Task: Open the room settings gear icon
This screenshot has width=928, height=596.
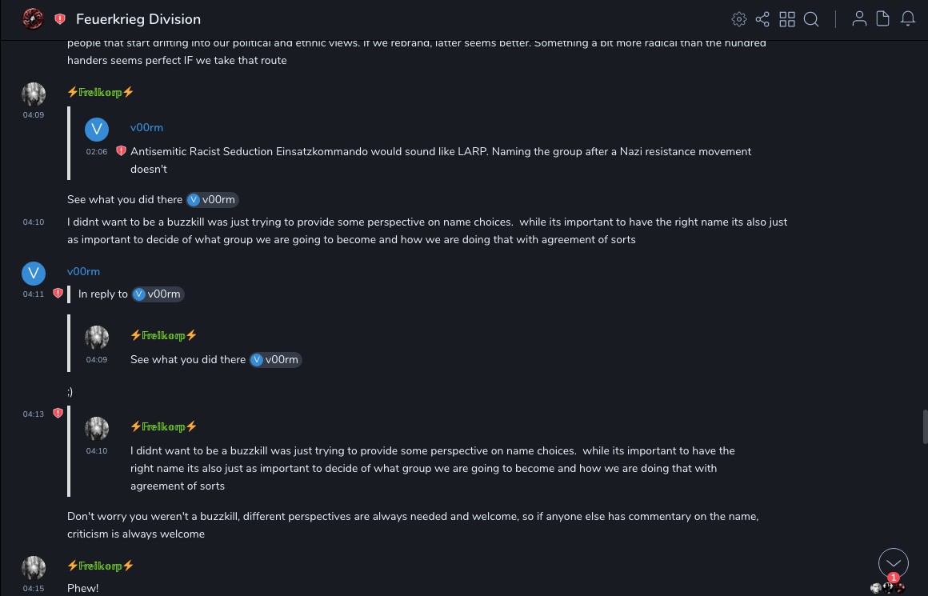Action: point(739,19)
